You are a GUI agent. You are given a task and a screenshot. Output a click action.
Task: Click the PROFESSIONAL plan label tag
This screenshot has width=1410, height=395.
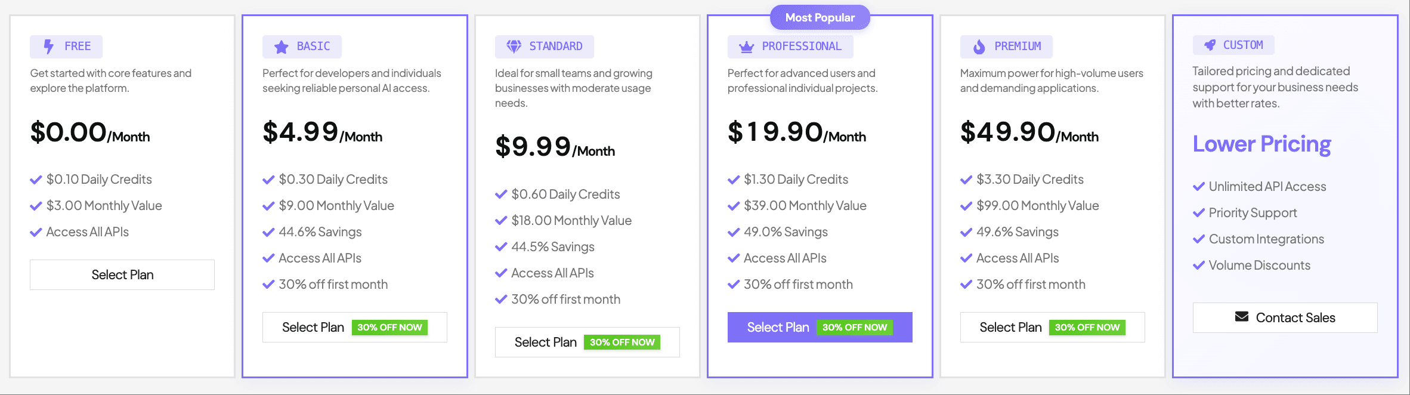pyautogui.click(x=790, y=47)
